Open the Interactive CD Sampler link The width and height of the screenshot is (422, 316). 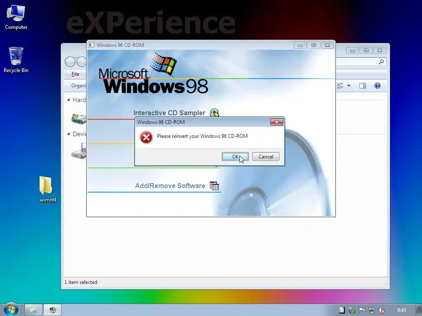coord(169,113)
